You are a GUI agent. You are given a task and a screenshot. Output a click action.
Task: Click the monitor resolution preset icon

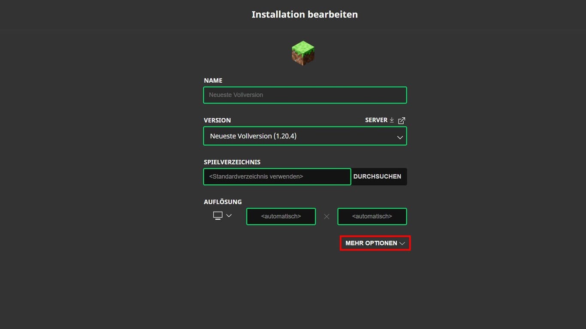click(x=218, y=215)
